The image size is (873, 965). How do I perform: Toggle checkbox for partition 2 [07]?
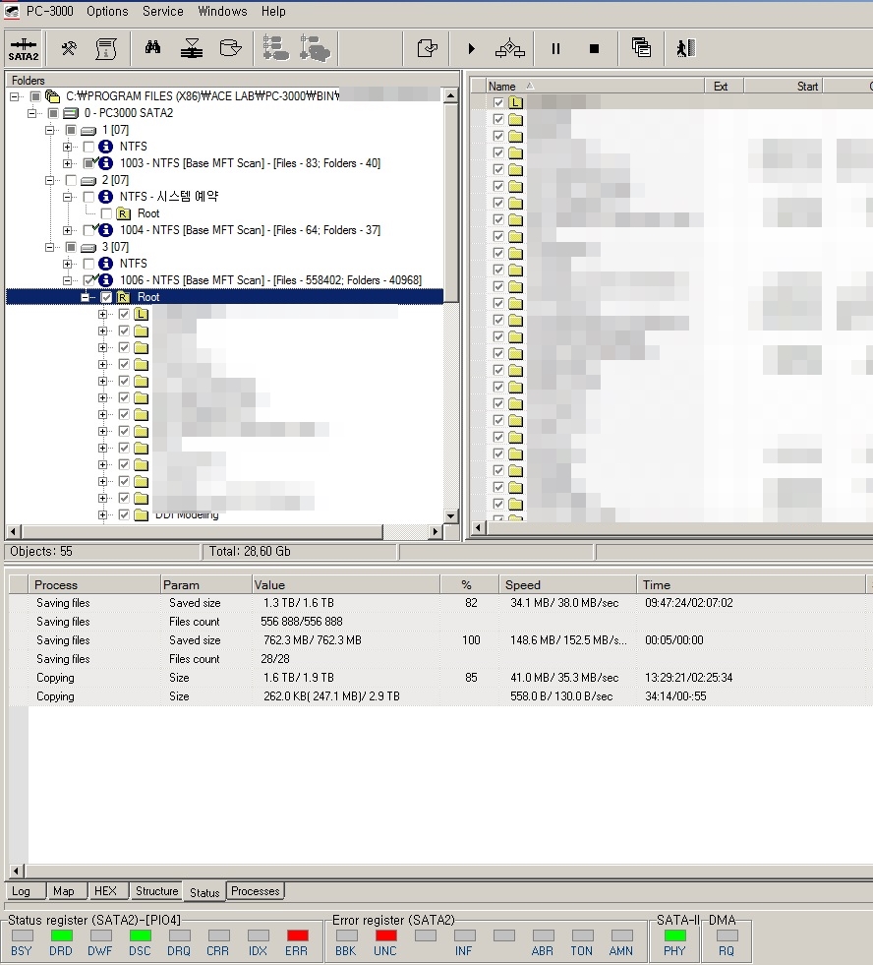71,180
